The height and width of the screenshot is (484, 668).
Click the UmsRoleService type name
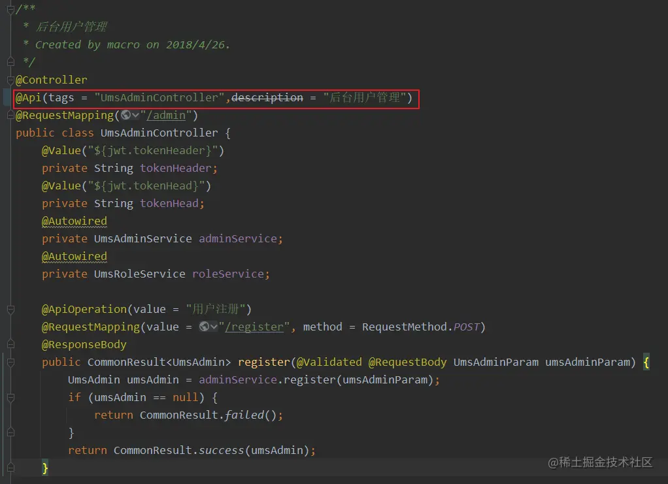coord(140,274)
